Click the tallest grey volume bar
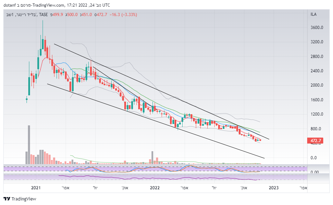 29,145
